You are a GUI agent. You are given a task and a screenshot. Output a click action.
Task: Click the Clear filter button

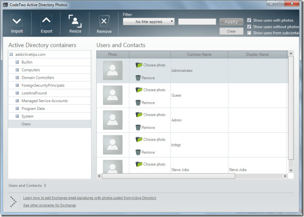pos(231,31)
